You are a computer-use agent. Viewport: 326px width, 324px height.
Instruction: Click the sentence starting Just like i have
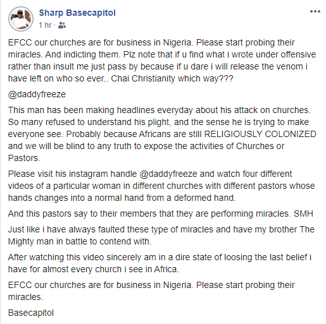(x=161, y=236)
